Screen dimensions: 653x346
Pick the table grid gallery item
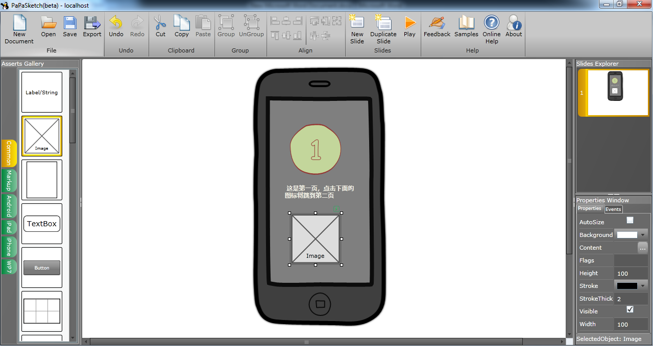click(x=42, y=311)
